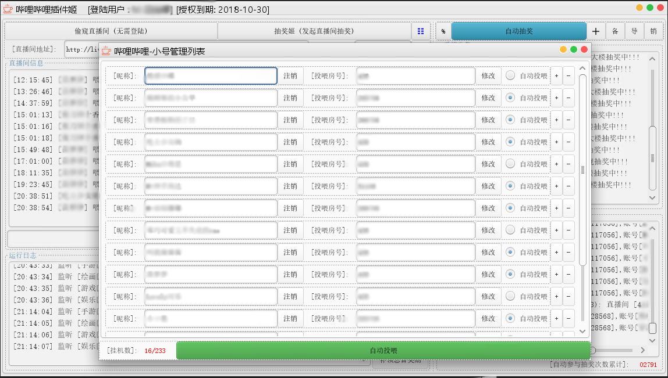Toggle 自动投喂 radio in the third row
This screenshot has width=668, height=378.
[510, 120]
